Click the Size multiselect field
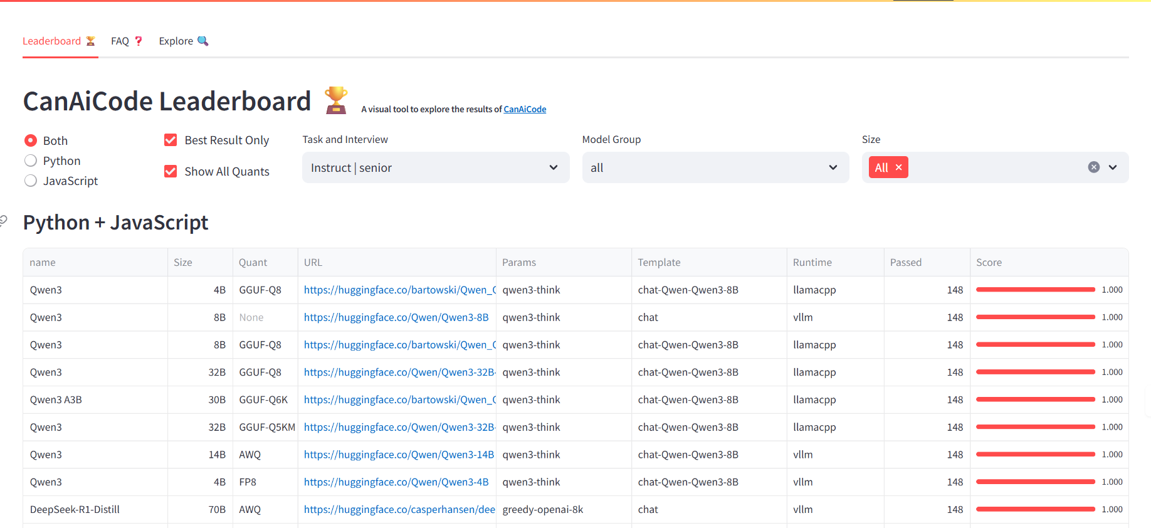 point(995,167)
